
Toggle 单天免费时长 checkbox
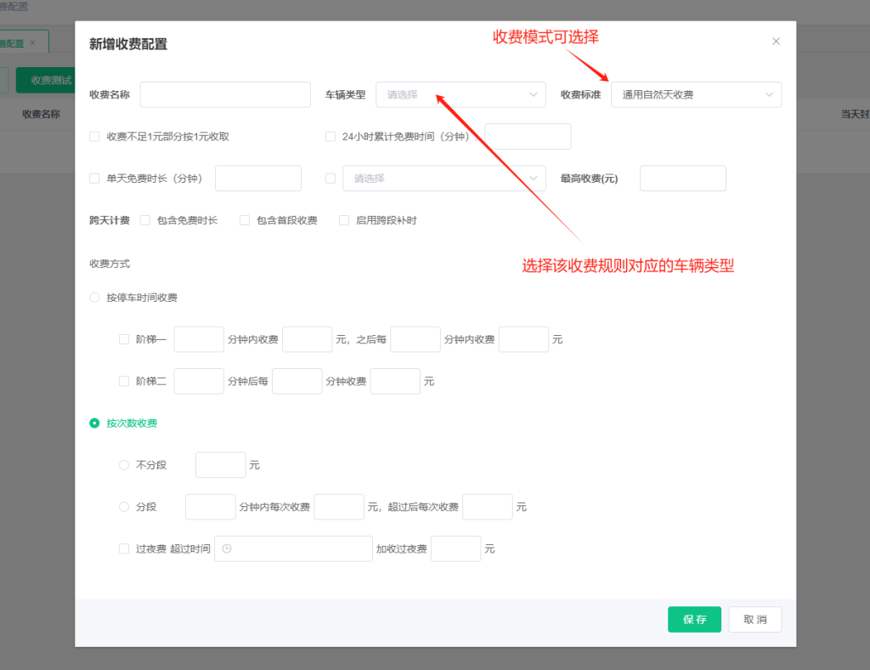[x=94, y=179]
